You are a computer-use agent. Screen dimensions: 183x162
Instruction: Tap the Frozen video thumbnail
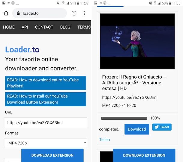(x=137, y=41)
